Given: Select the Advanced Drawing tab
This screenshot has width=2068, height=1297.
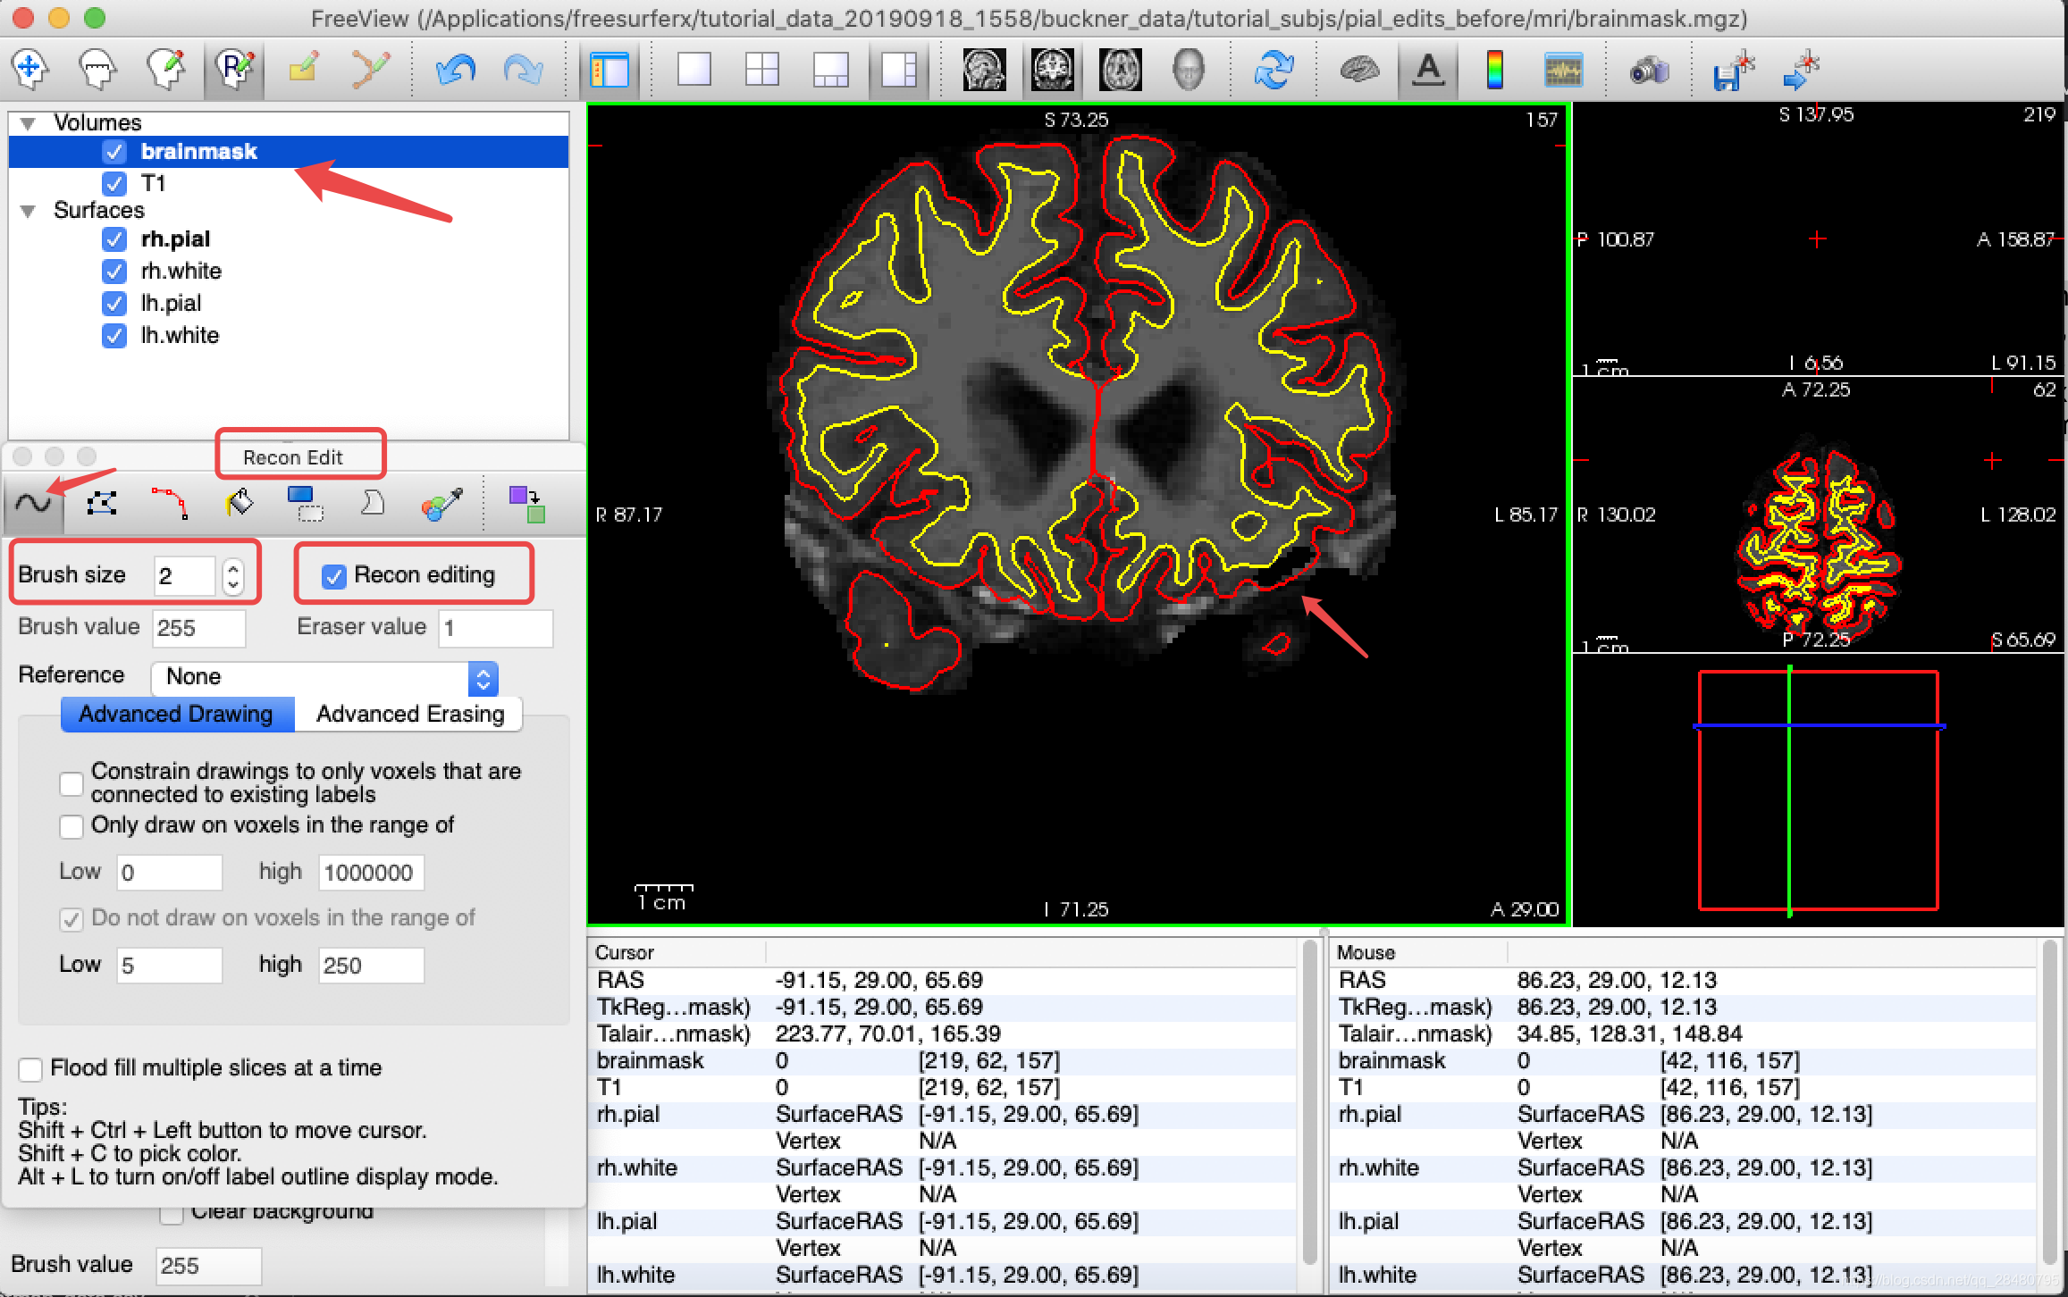Looking at the screenshot, I should 175,714.
